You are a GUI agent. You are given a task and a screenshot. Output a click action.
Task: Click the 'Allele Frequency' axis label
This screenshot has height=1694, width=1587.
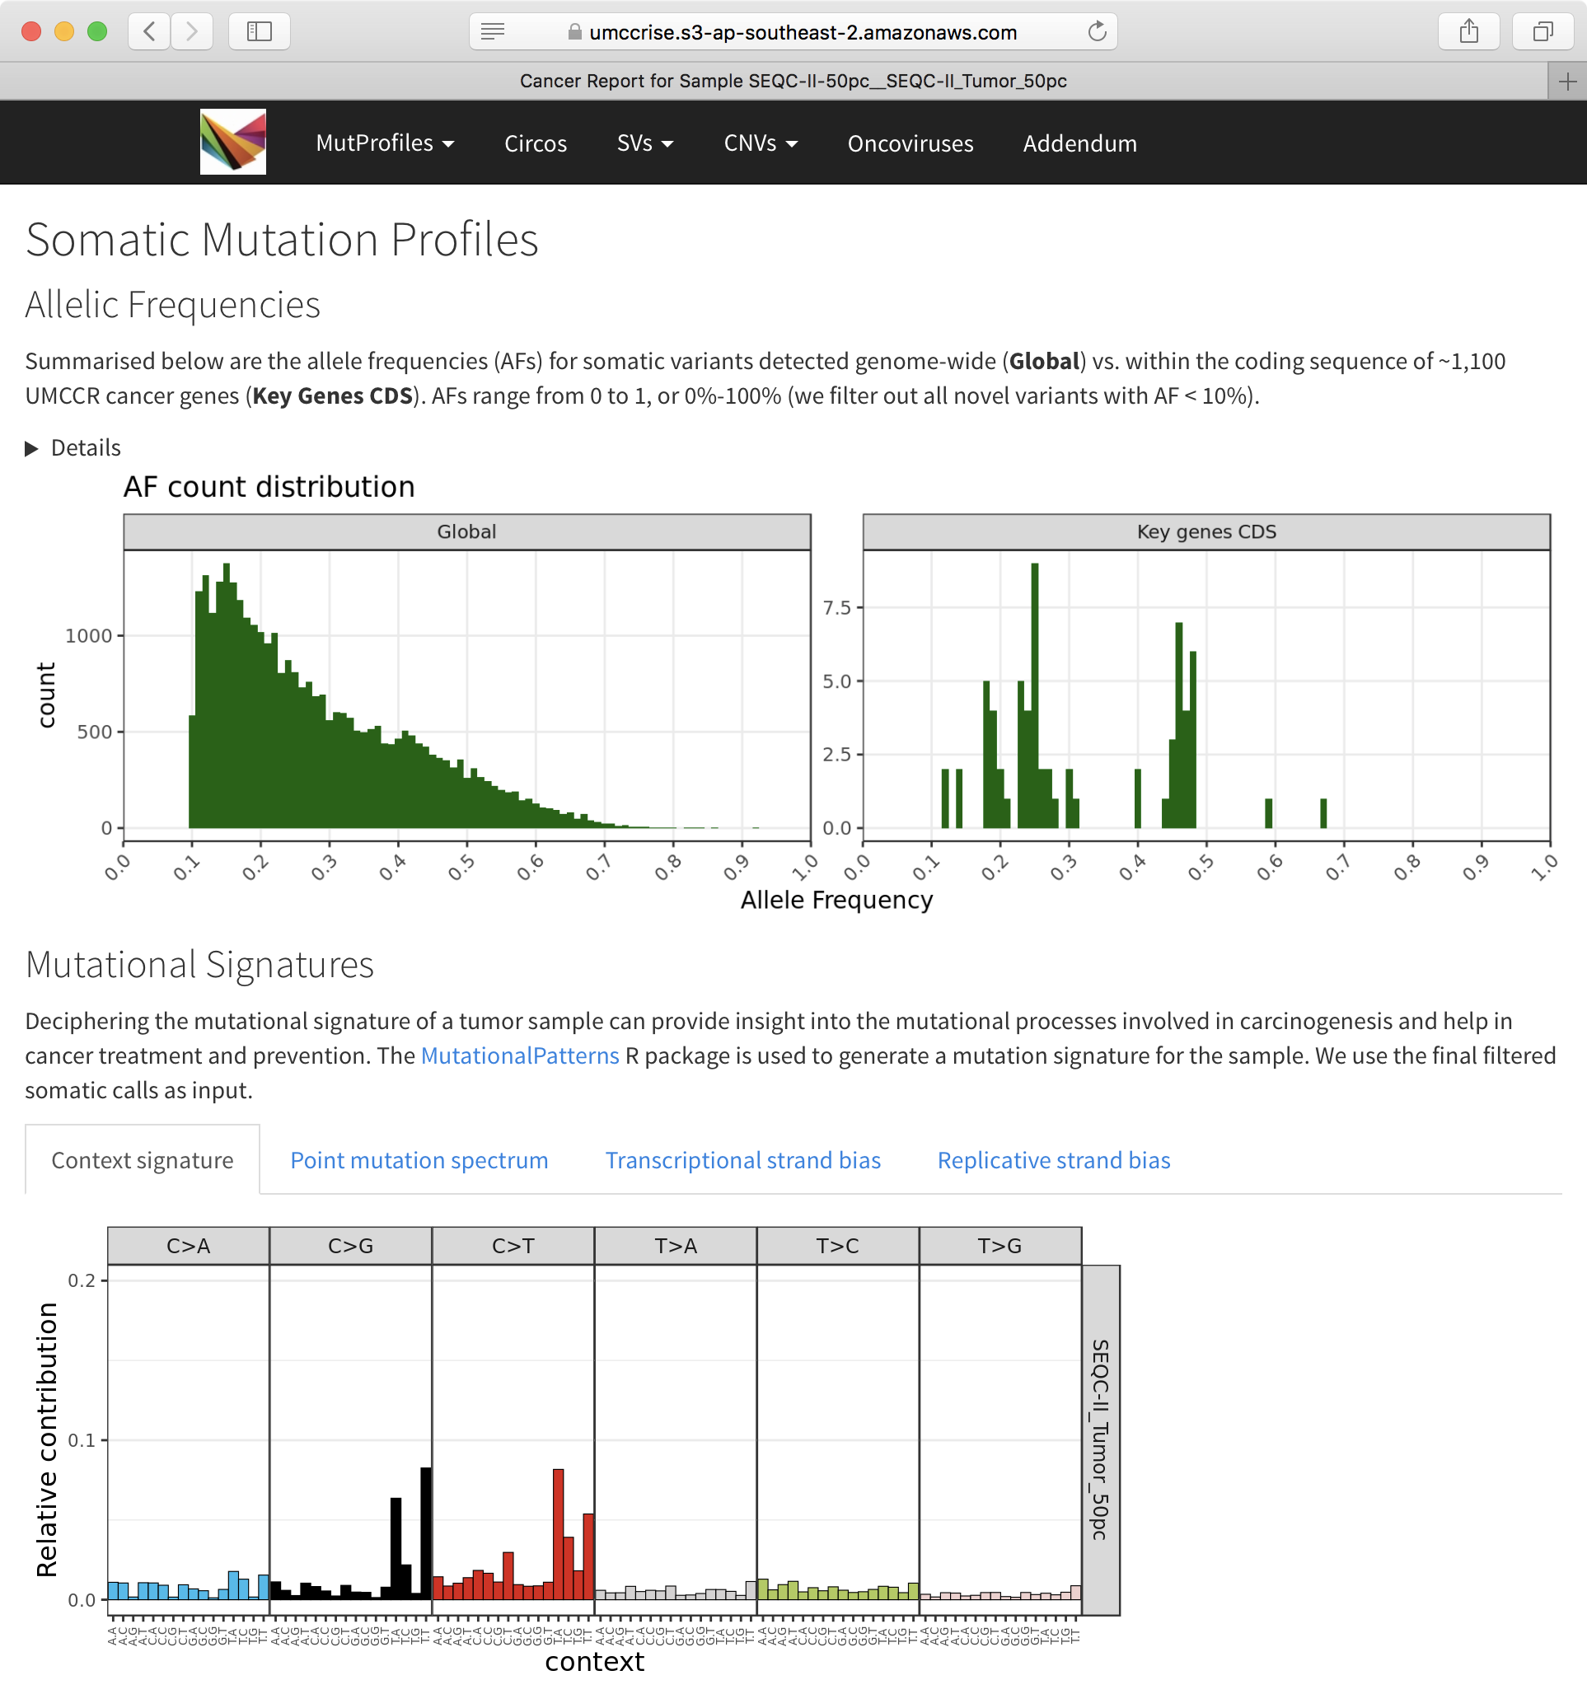click(x=836, y=900)
